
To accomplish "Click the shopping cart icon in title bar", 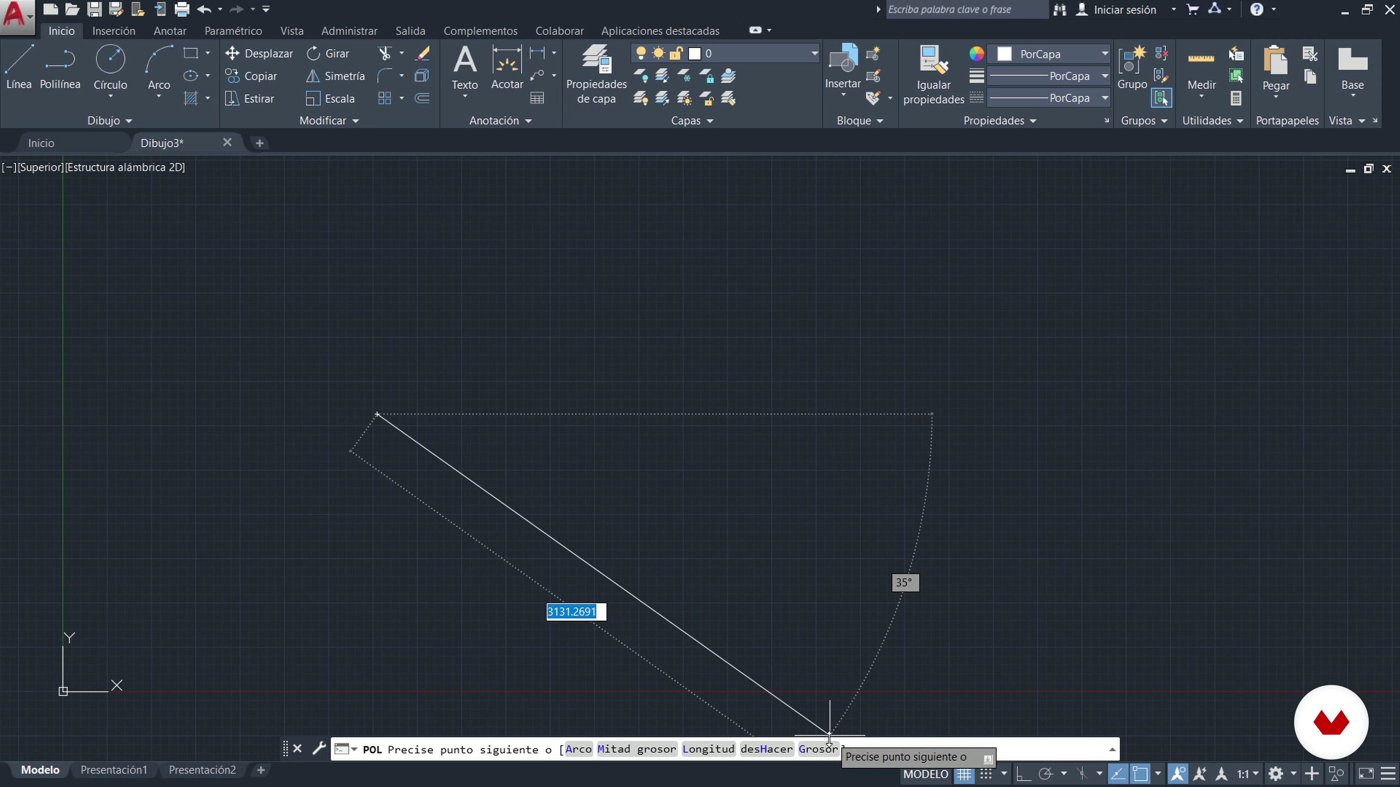I will tap(1193, 9).
